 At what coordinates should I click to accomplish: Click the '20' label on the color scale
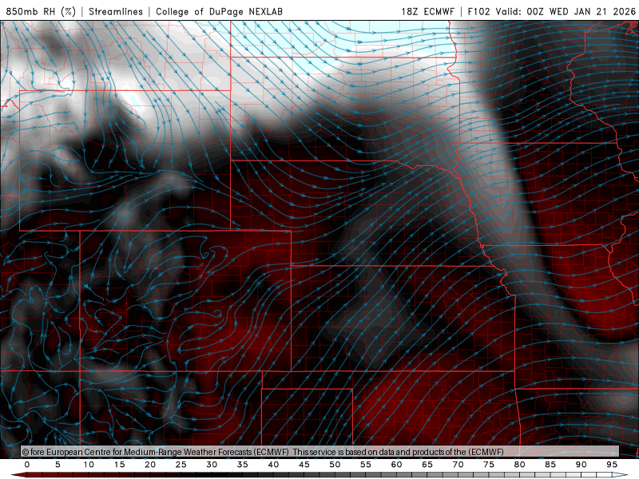click(x=150, y=465)
